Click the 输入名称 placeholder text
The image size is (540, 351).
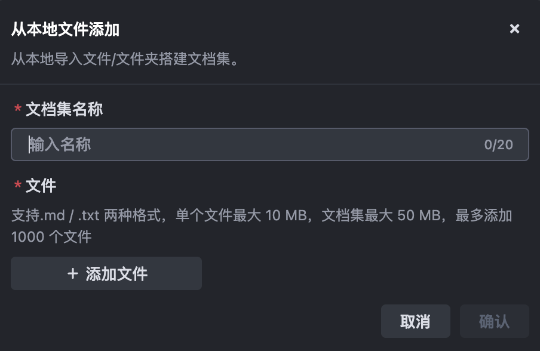61,144
